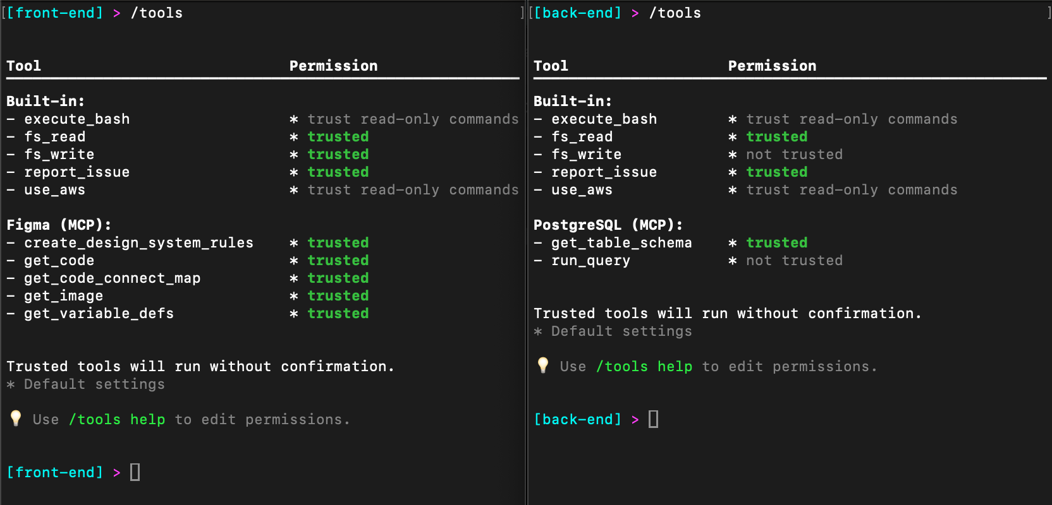Click the Tool column header in the front-end pane
This screenshot has height=505, width=1052.
point(23,66)
